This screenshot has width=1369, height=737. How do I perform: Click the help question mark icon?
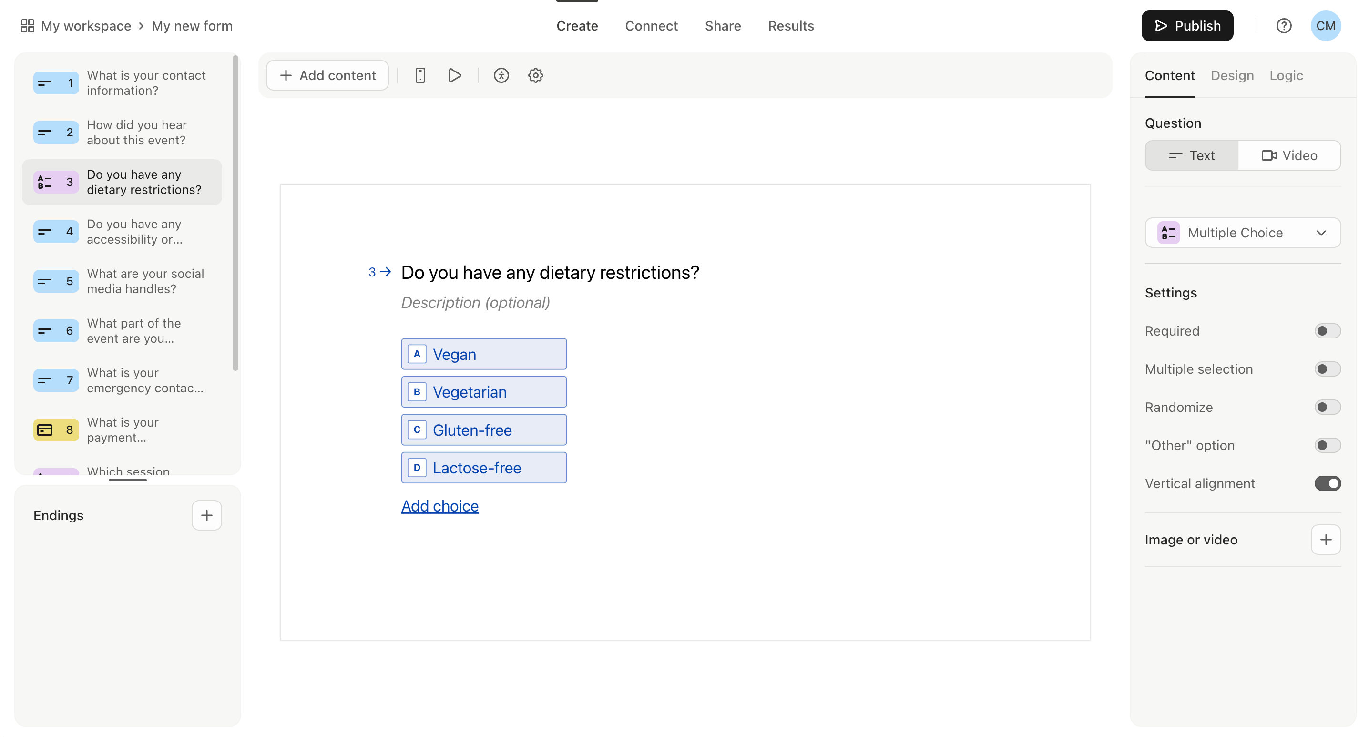(1283, 26)
